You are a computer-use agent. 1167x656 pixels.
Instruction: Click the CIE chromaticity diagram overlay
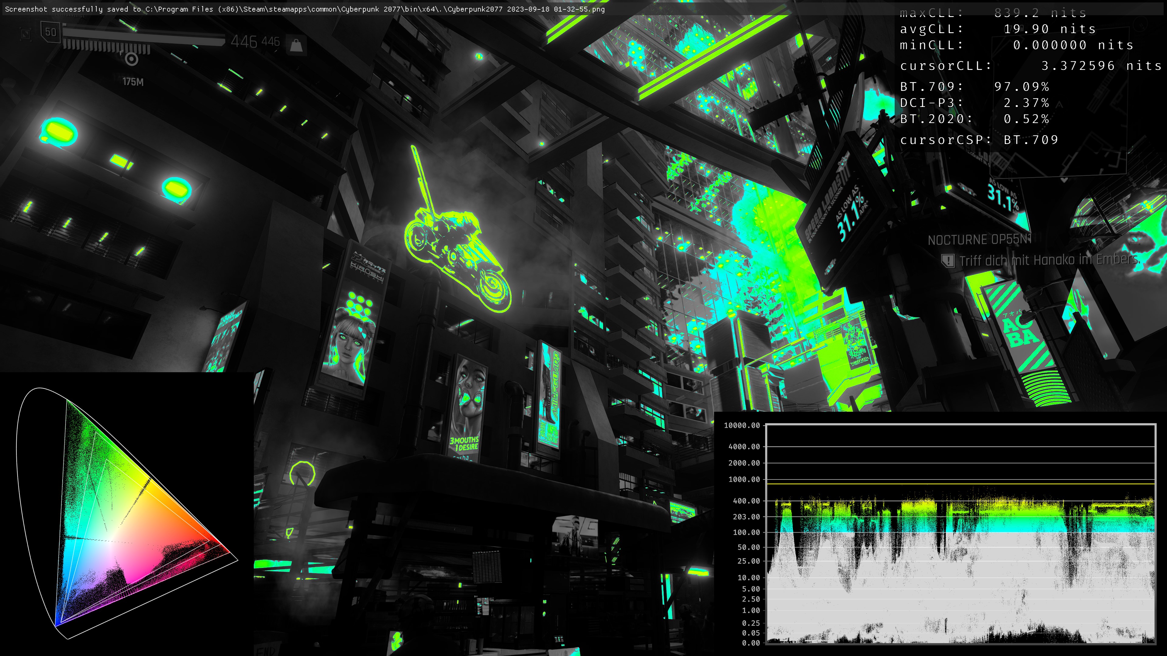coord(127,513)
